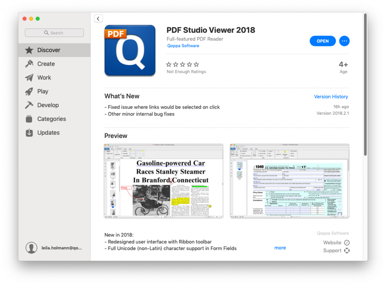Select Play in the sidebar
386x292 pixels.
tap(54, 91)
